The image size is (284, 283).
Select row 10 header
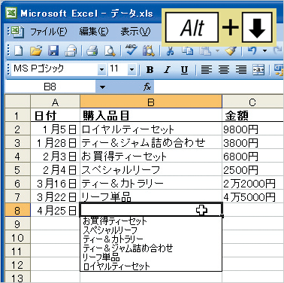click(17, 237)
